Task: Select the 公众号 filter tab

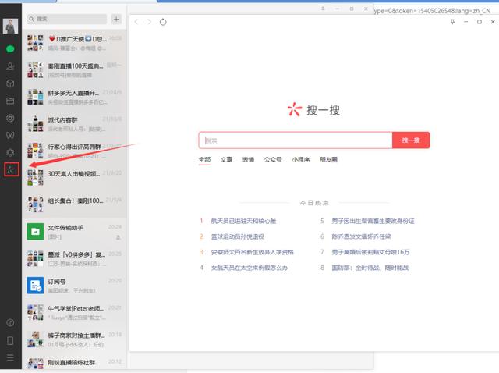Action: 273,160
